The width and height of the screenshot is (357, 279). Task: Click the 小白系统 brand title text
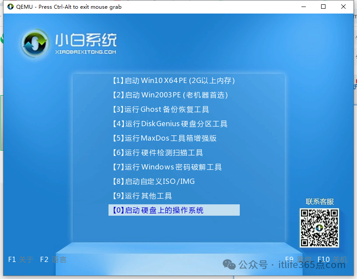[86, 40]
